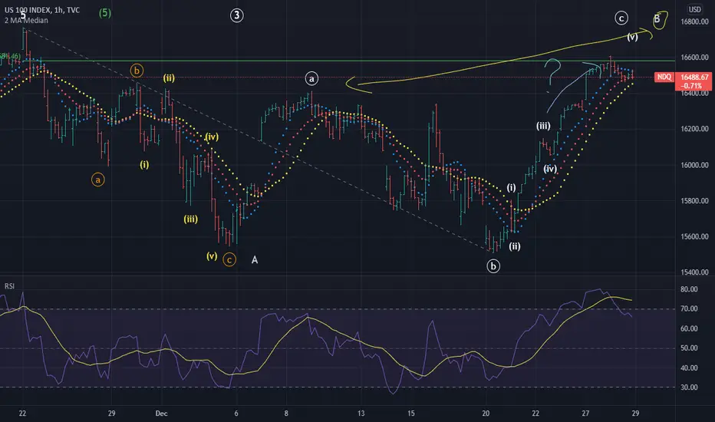
Task: Select the yellow (v) wave label
Action: 212,256
